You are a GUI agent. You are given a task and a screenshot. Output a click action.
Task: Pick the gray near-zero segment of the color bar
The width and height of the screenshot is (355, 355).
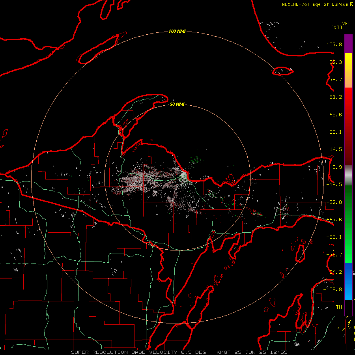(x=348, y=176)
